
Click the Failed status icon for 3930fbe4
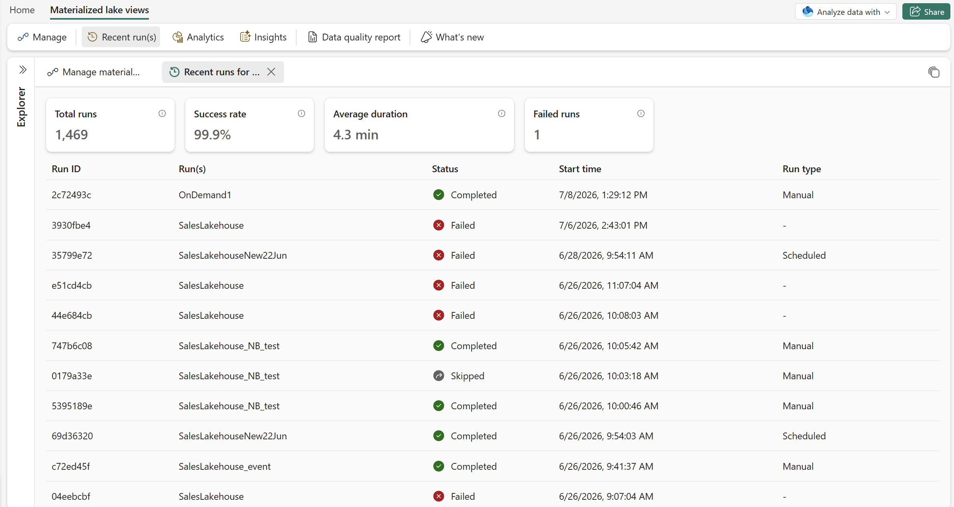tap(439, 225)
